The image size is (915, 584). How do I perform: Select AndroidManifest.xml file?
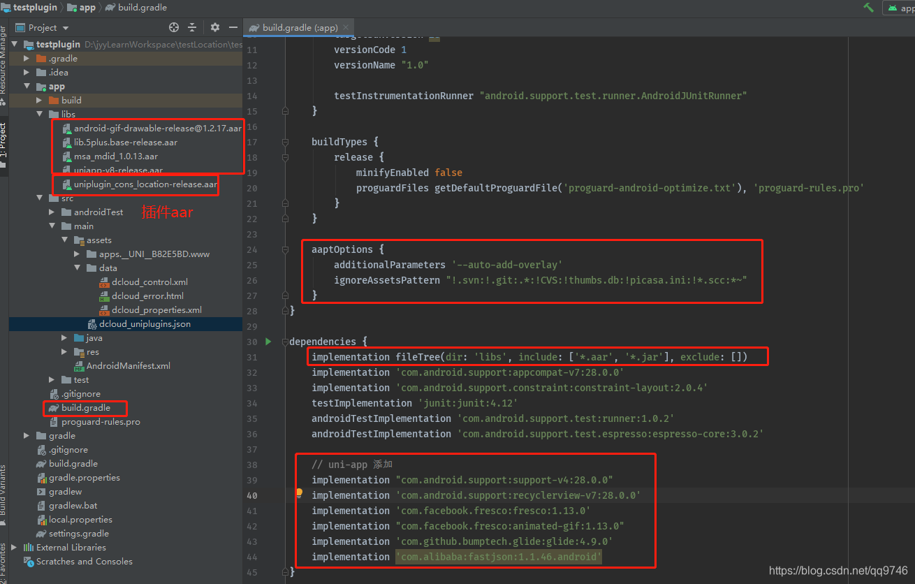tap(122, 366)
